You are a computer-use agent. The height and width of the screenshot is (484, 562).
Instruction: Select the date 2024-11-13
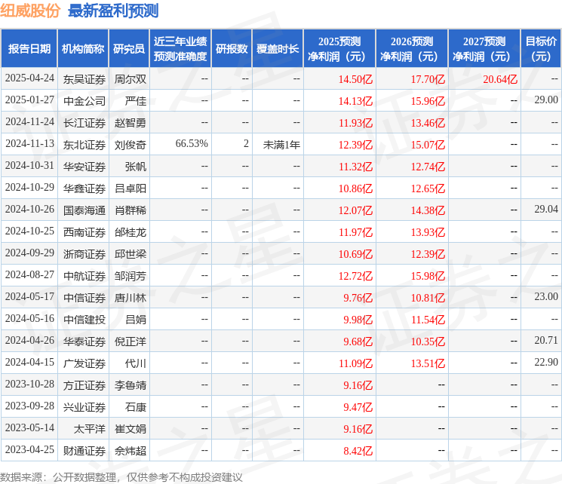tap(29, 144)
